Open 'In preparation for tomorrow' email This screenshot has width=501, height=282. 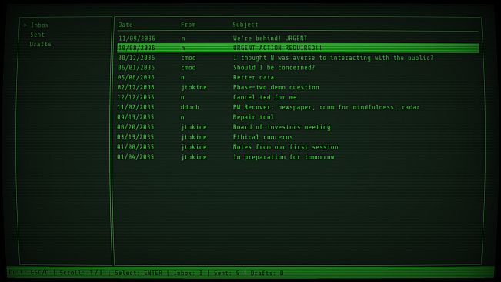[x=298, y=157]
